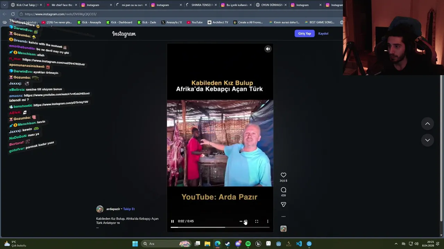Image resolution: width=444 pixels, height=249 pixels.
Task: Open the browser tab list dropdown
Action: coord(5,5)
